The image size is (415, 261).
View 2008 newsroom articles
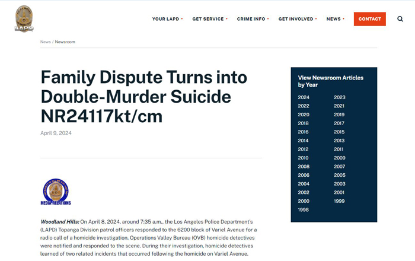coord(304,167)
